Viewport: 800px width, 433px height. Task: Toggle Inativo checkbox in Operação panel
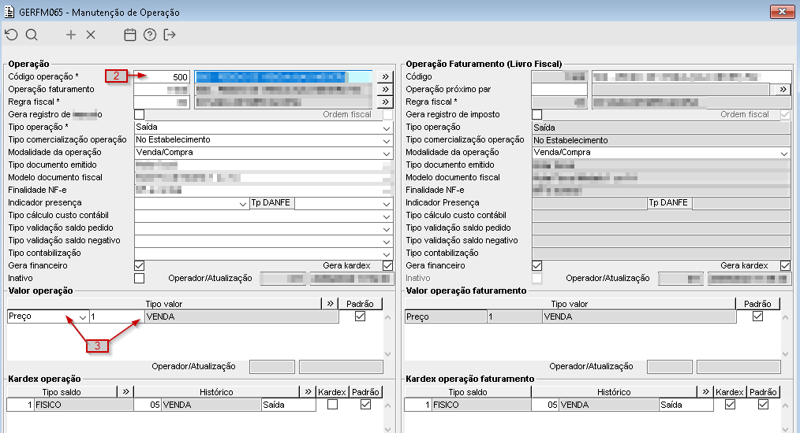[x=140, y=279]
